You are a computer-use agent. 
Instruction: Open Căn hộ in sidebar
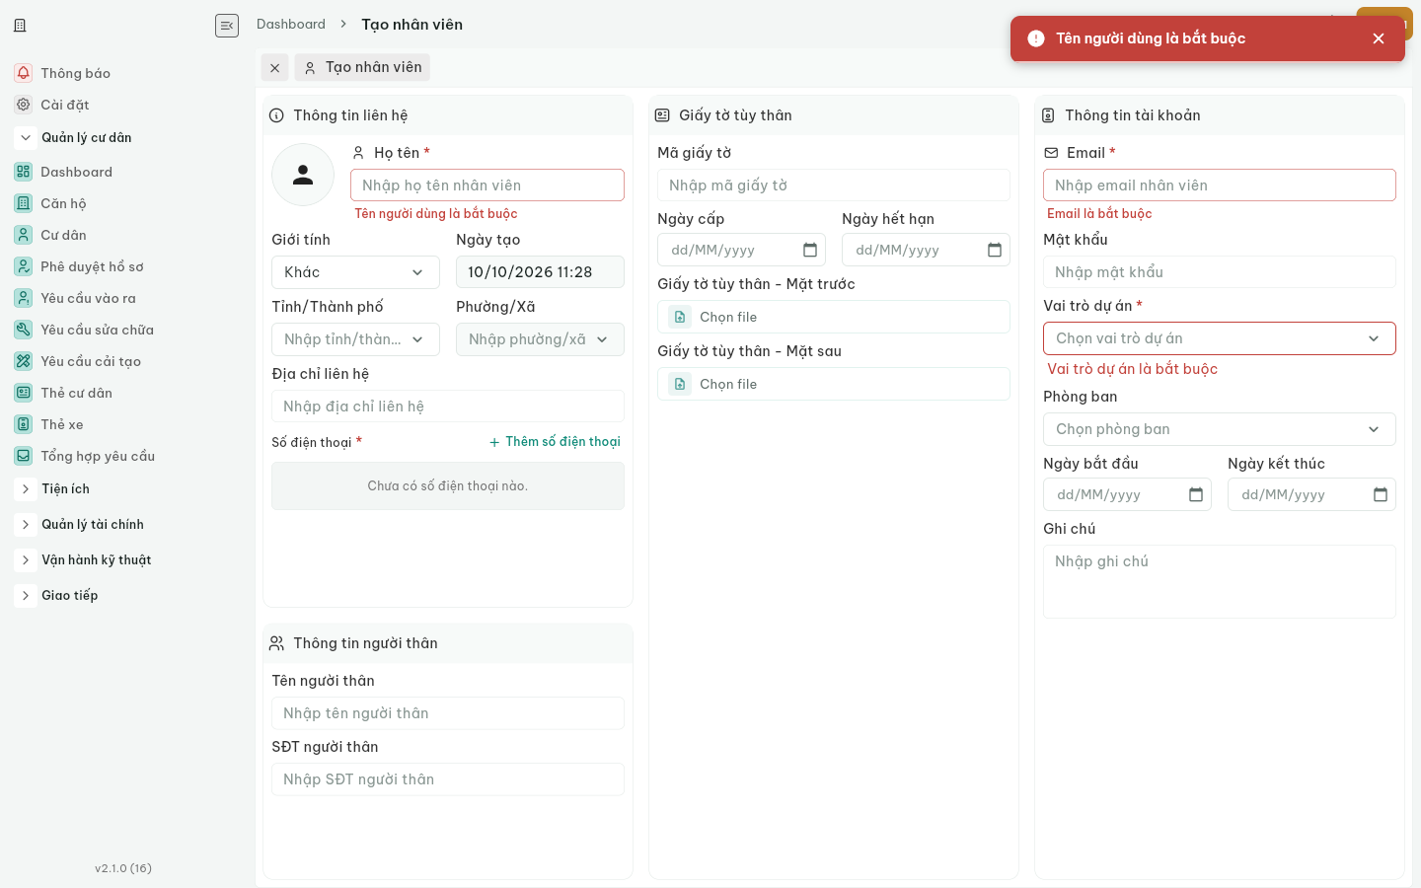63,203
